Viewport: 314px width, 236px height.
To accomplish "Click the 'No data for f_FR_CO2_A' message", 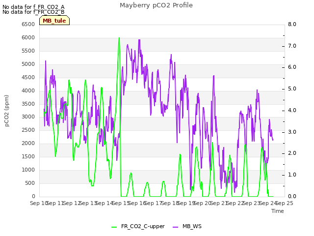I will click(x=33, y=7).
